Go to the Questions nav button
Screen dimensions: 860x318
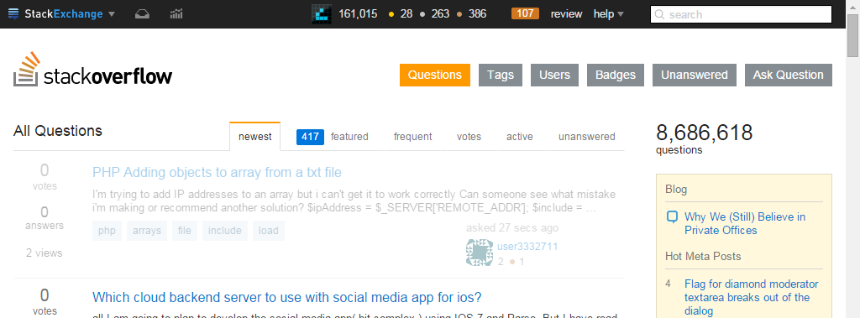pyautogui.click(x=435, y=76)
